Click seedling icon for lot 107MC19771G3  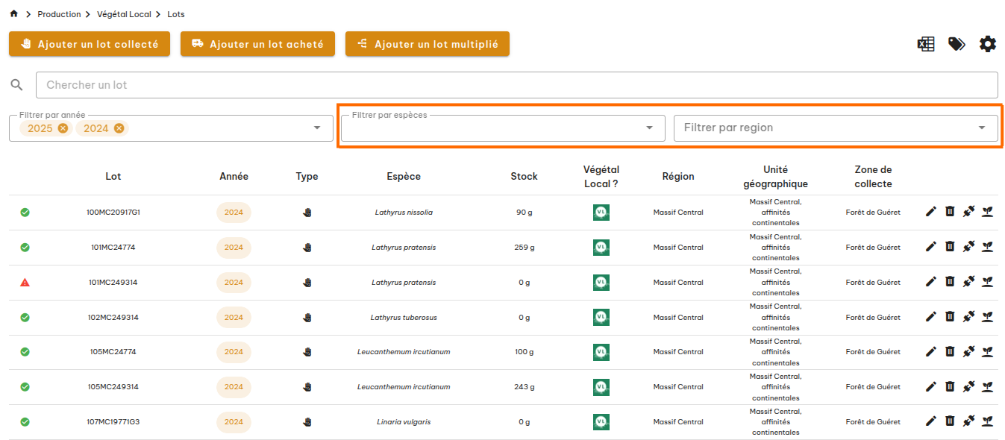[988, 421]
